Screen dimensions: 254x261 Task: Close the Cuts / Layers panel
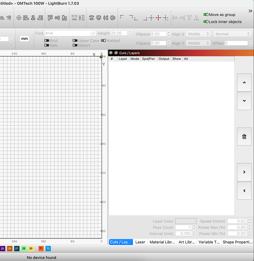(x=111, y=53)
